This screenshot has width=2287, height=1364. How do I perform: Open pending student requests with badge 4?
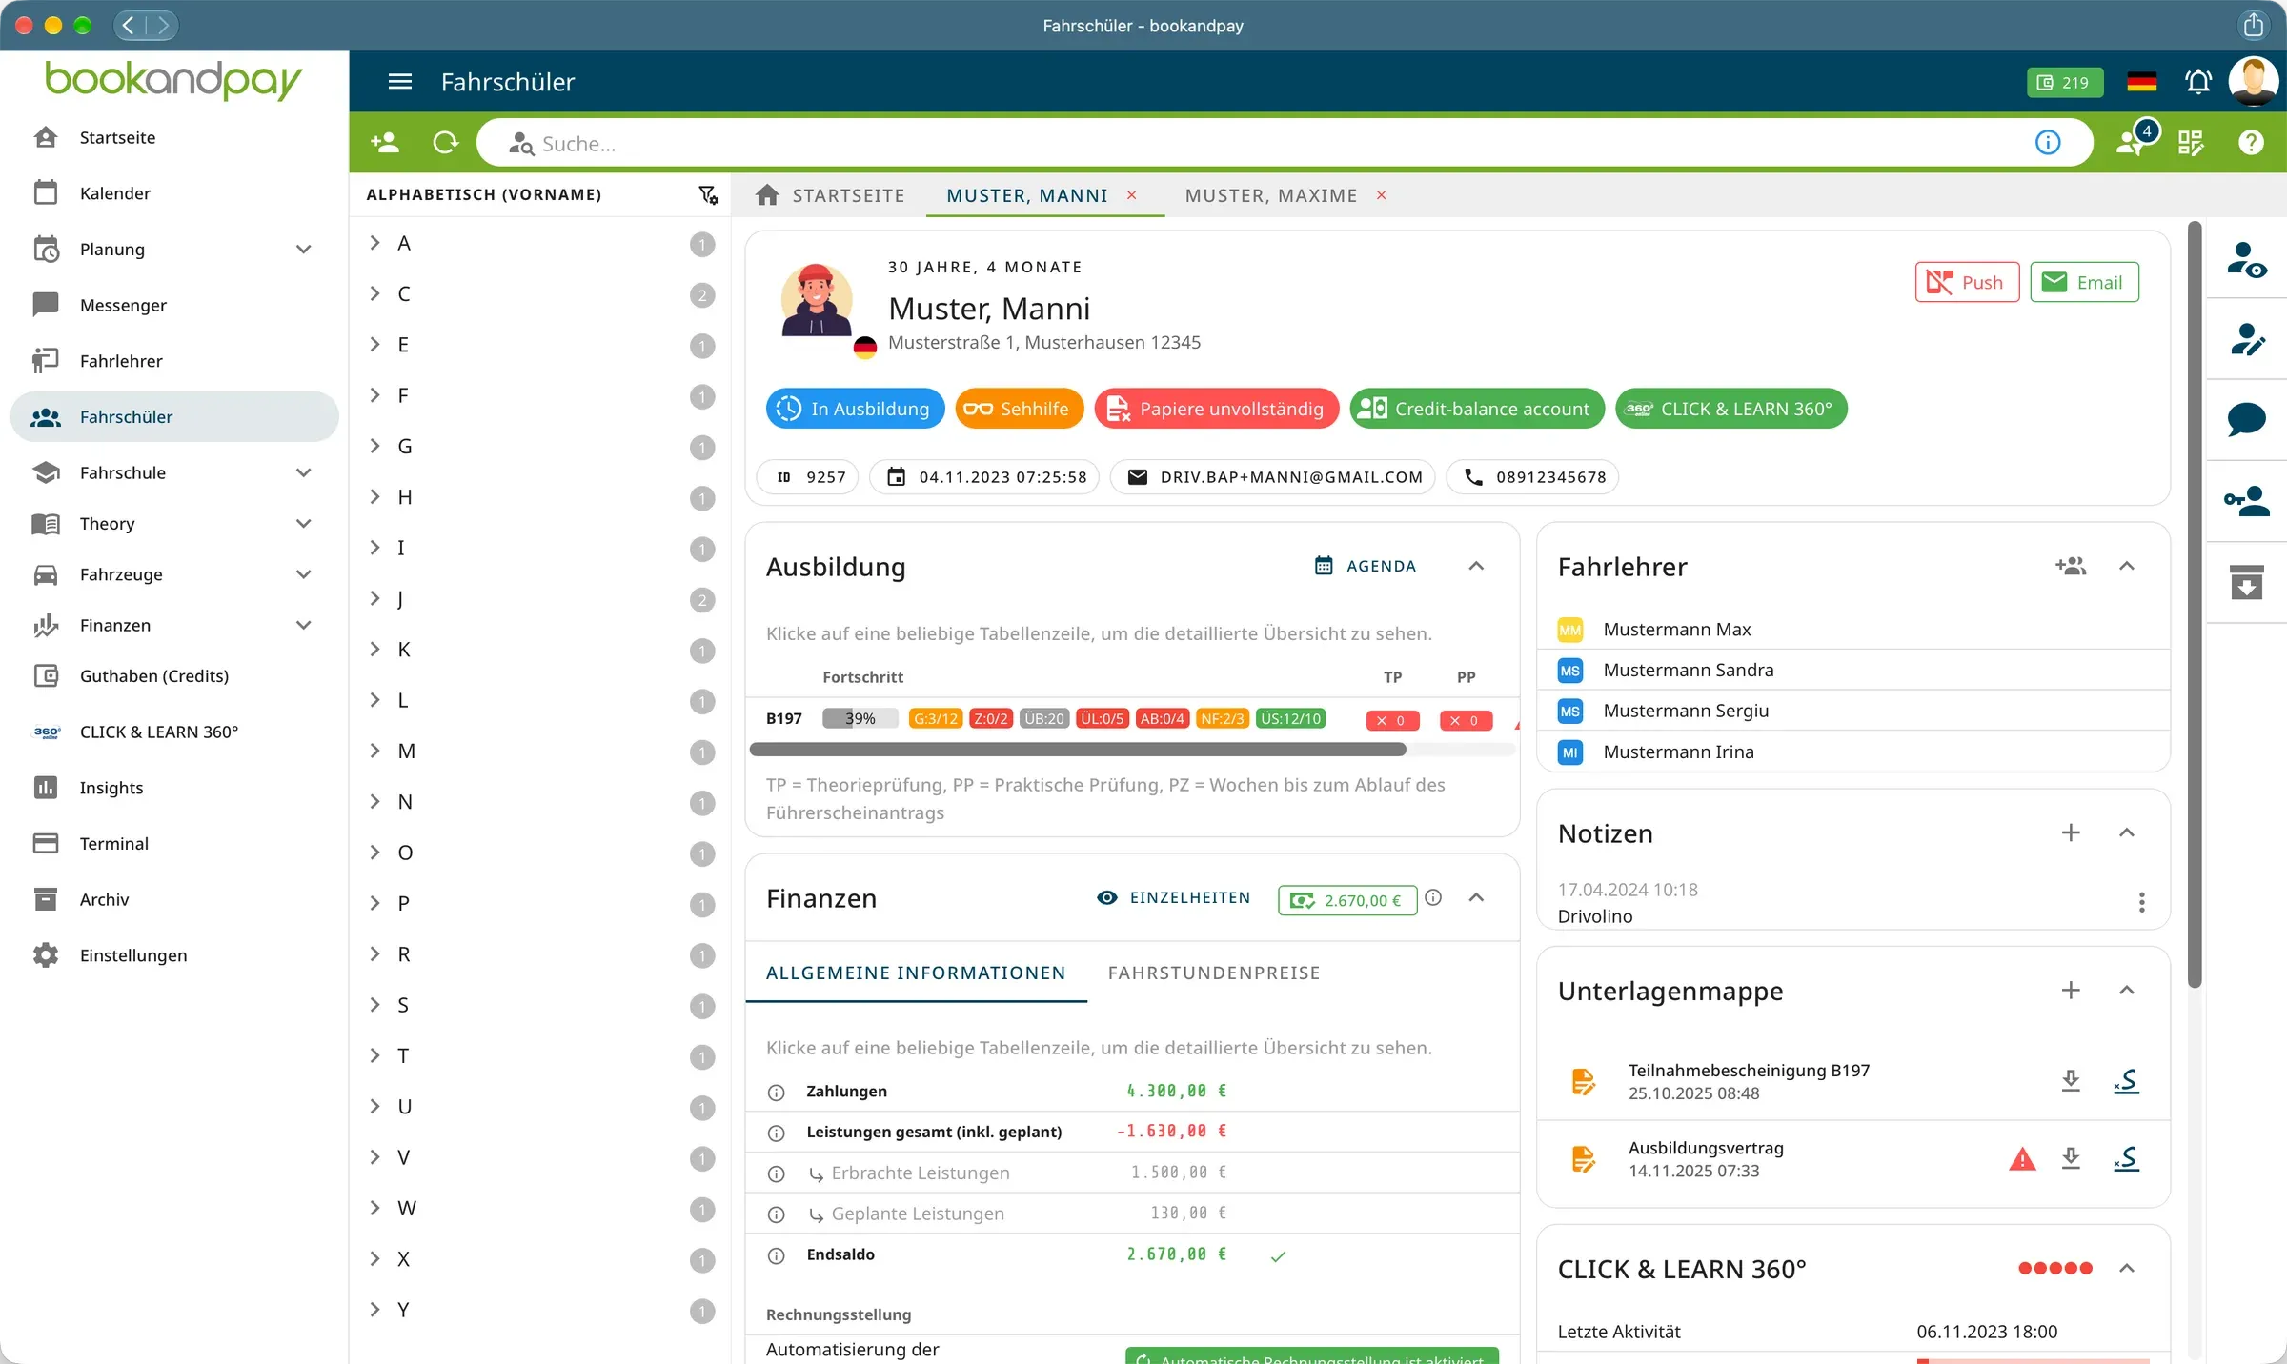coord(2135,141)
